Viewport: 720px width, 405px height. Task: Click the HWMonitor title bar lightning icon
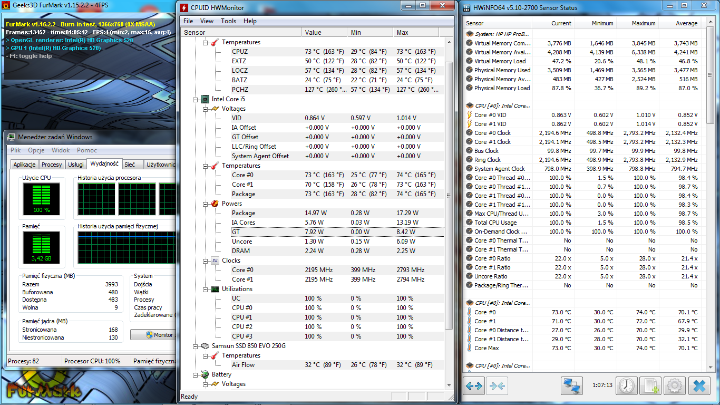(183, 8)
